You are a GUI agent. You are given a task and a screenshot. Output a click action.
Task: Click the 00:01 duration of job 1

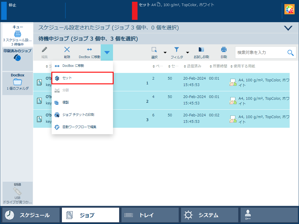tap(214, 78)
